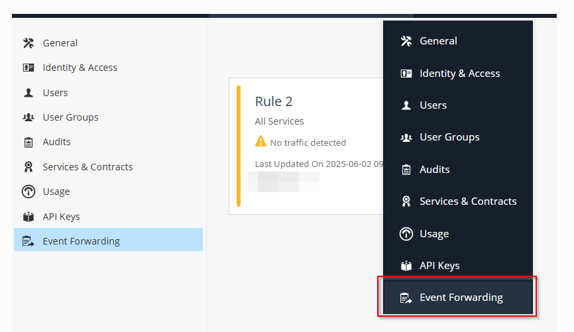Viewport: 574px width, 332px height.
Task: Click the Audits clipboard icon in the light sidebar
Action: pos(29,142)
